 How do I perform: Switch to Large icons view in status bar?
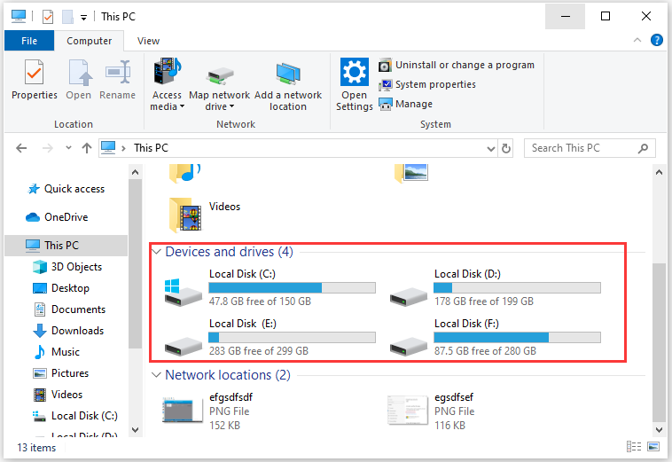click(653, 447)
